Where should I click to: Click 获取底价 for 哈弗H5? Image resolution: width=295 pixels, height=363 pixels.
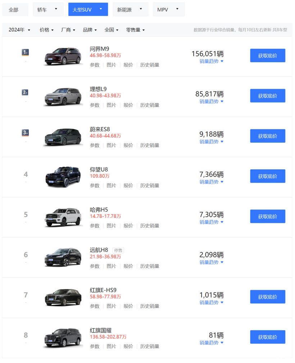coord(267,216)
